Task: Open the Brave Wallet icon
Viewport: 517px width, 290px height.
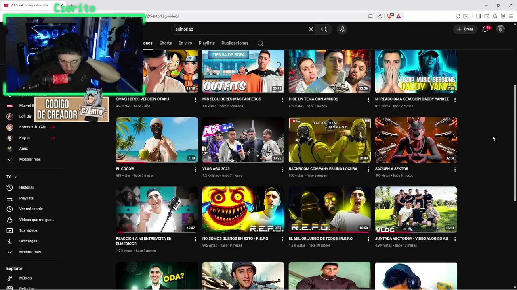Action: 487,16
